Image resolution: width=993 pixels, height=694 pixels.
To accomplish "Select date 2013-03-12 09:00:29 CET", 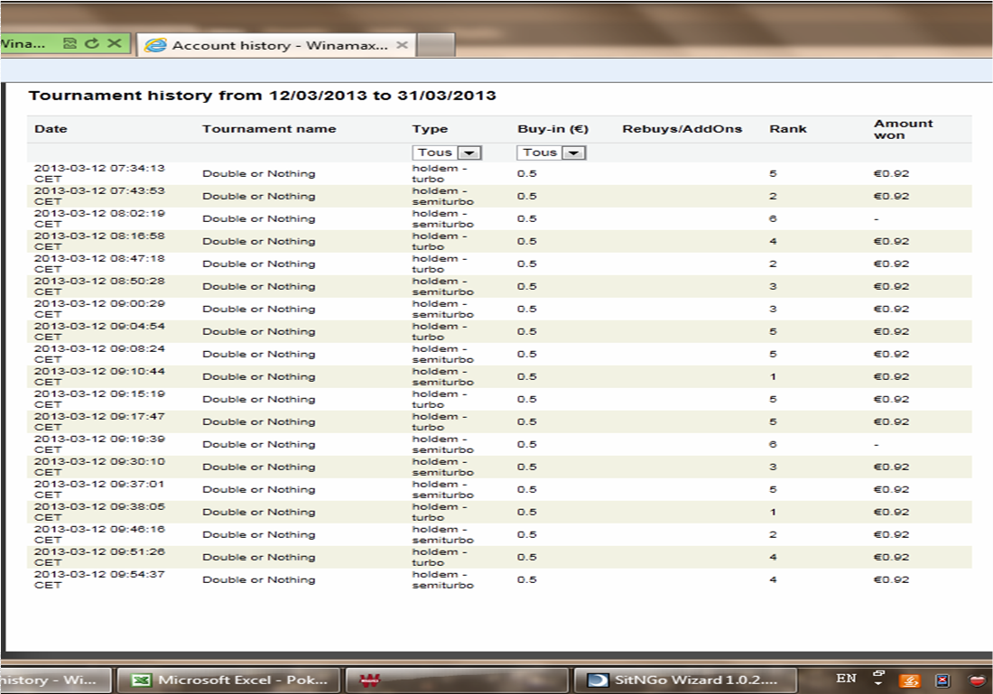I will click(x=99, y=309).
